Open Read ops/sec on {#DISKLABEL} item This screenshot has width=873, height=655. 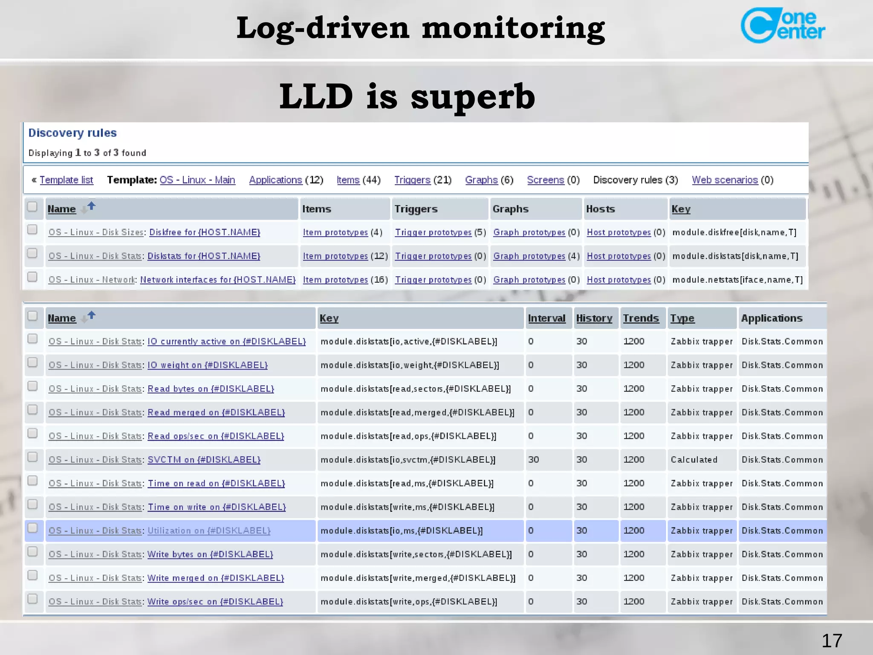216,436
